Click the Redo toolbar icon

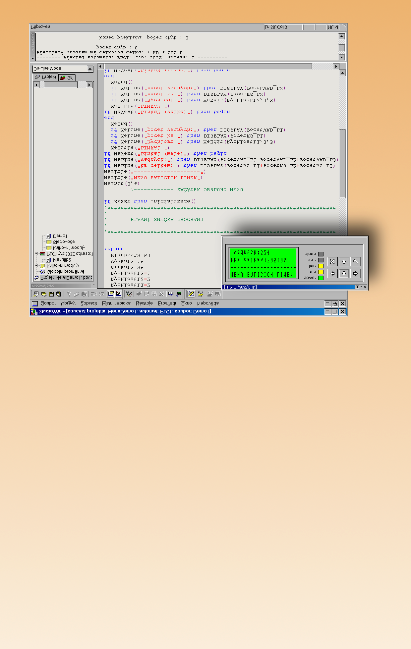(x=101, y=294)
